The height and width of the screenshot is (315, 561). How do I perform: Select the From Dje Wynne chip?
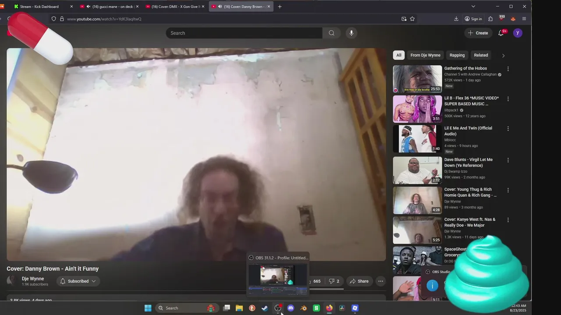tap(425, 55)
